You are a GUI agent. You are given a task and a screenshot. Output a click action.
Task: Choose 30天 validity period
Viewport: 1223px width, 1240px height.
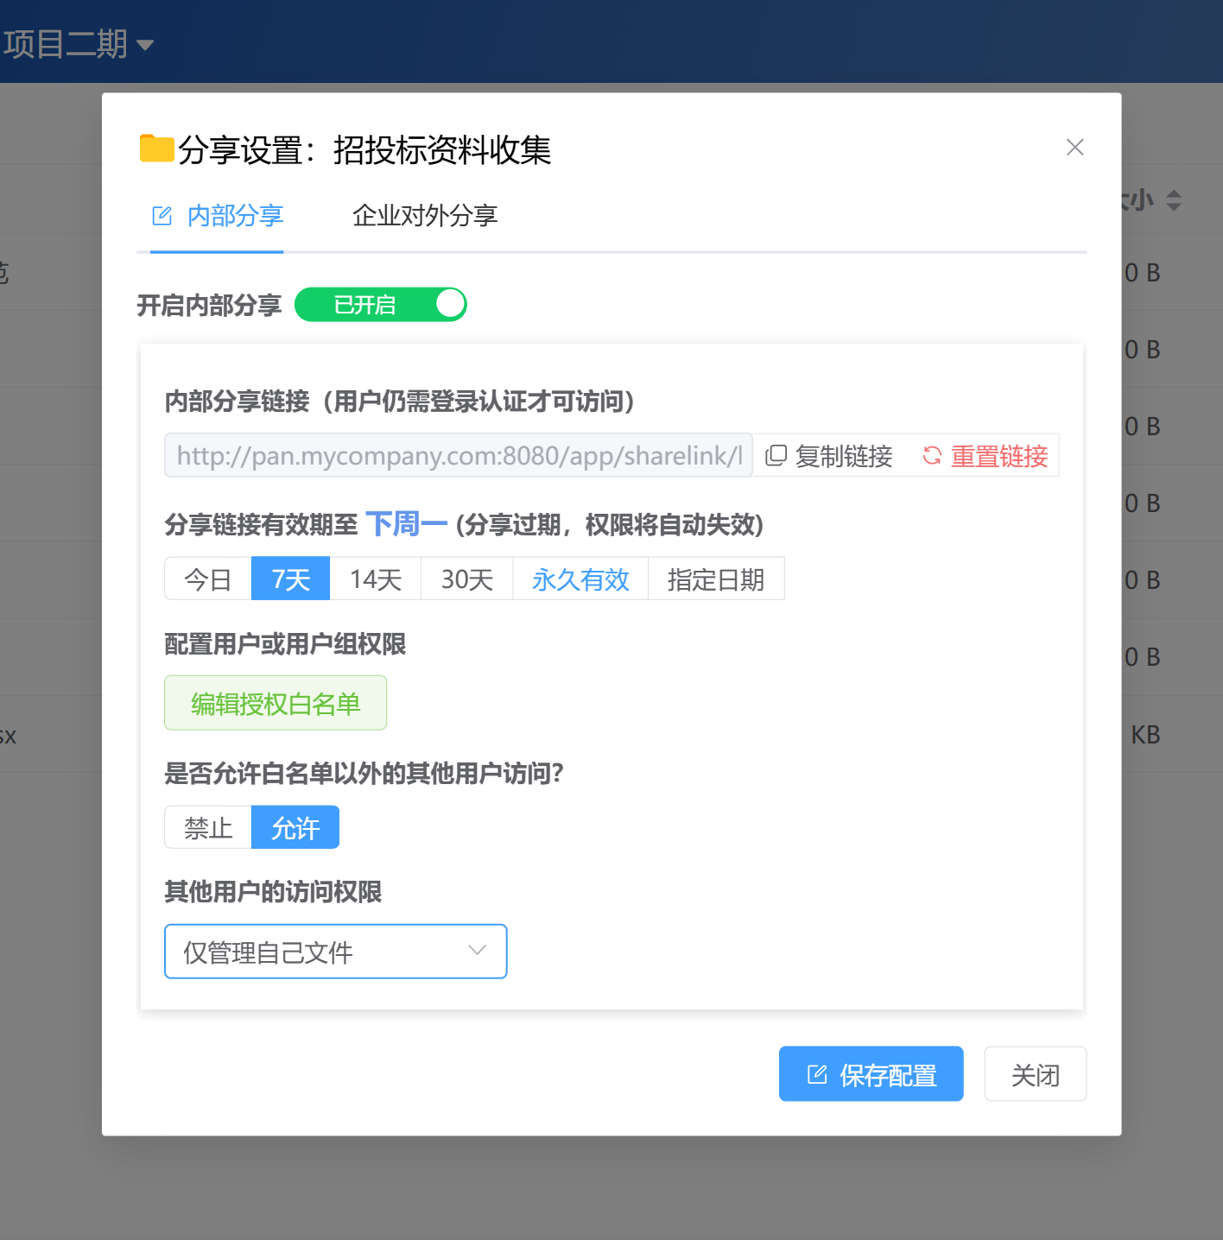click(467, 579)
